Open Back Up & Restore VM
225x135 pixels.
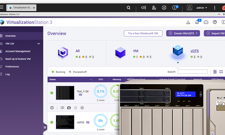coord(22,59)
